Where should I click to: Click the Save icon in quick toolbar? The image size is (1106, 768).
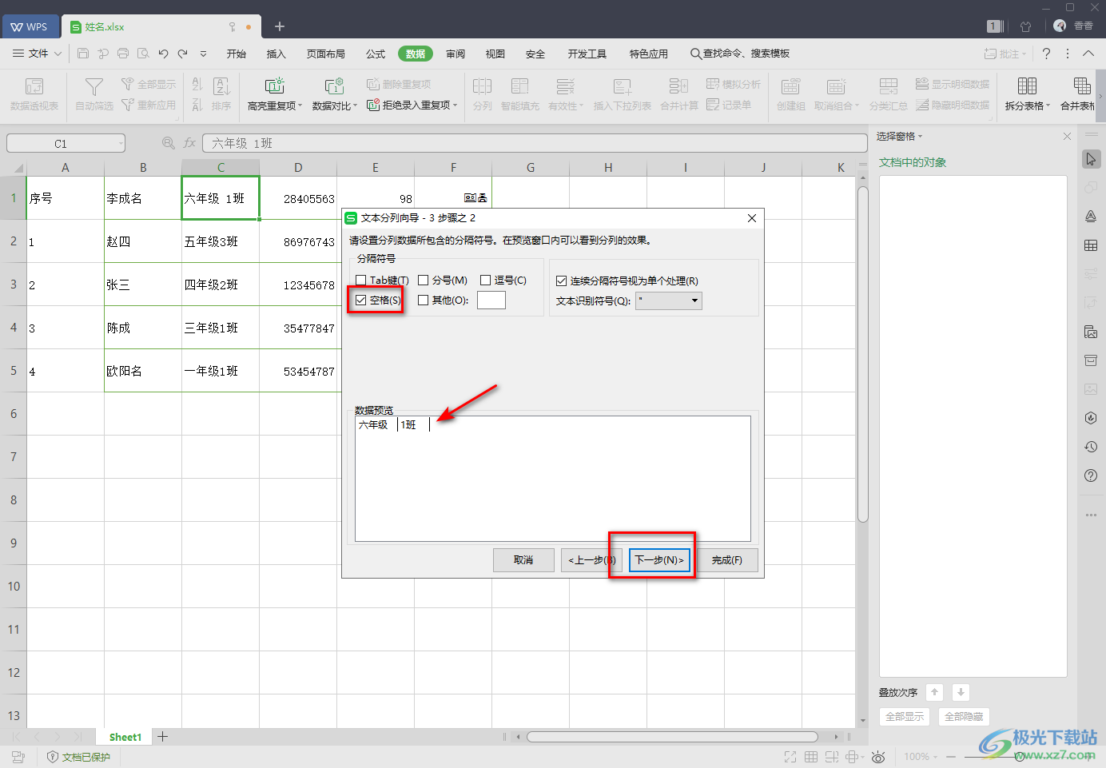coord(83,54)
